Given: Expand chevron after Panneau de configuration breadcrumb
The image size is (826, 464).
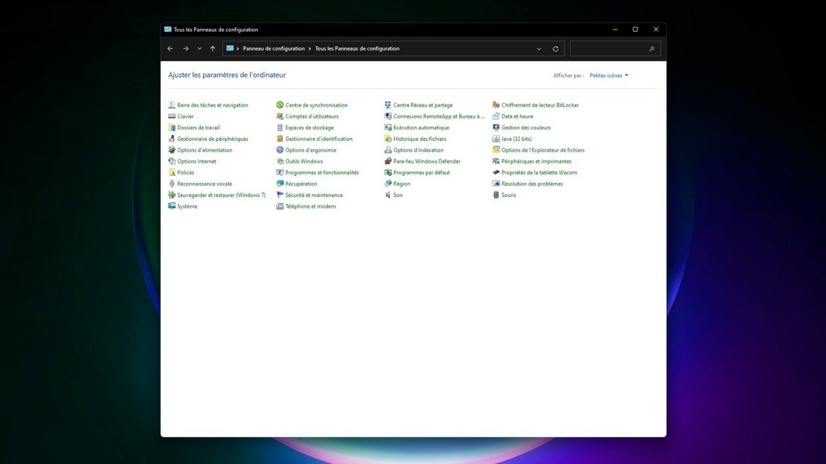Looking at the screenshot, I should point(310,49).
